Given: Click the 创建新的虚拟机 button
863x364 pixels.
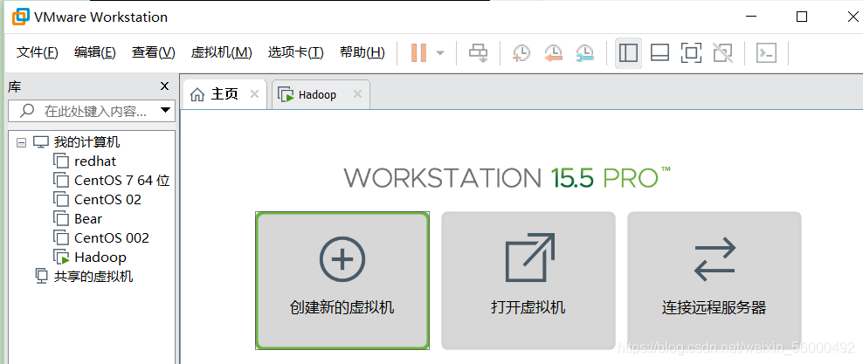Looking at the screenshot, I should 342,280.
